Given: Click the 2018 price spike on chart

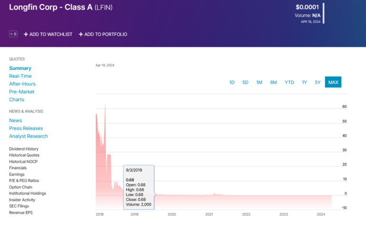Looking at the screenshot, I should tap(105, 107).
